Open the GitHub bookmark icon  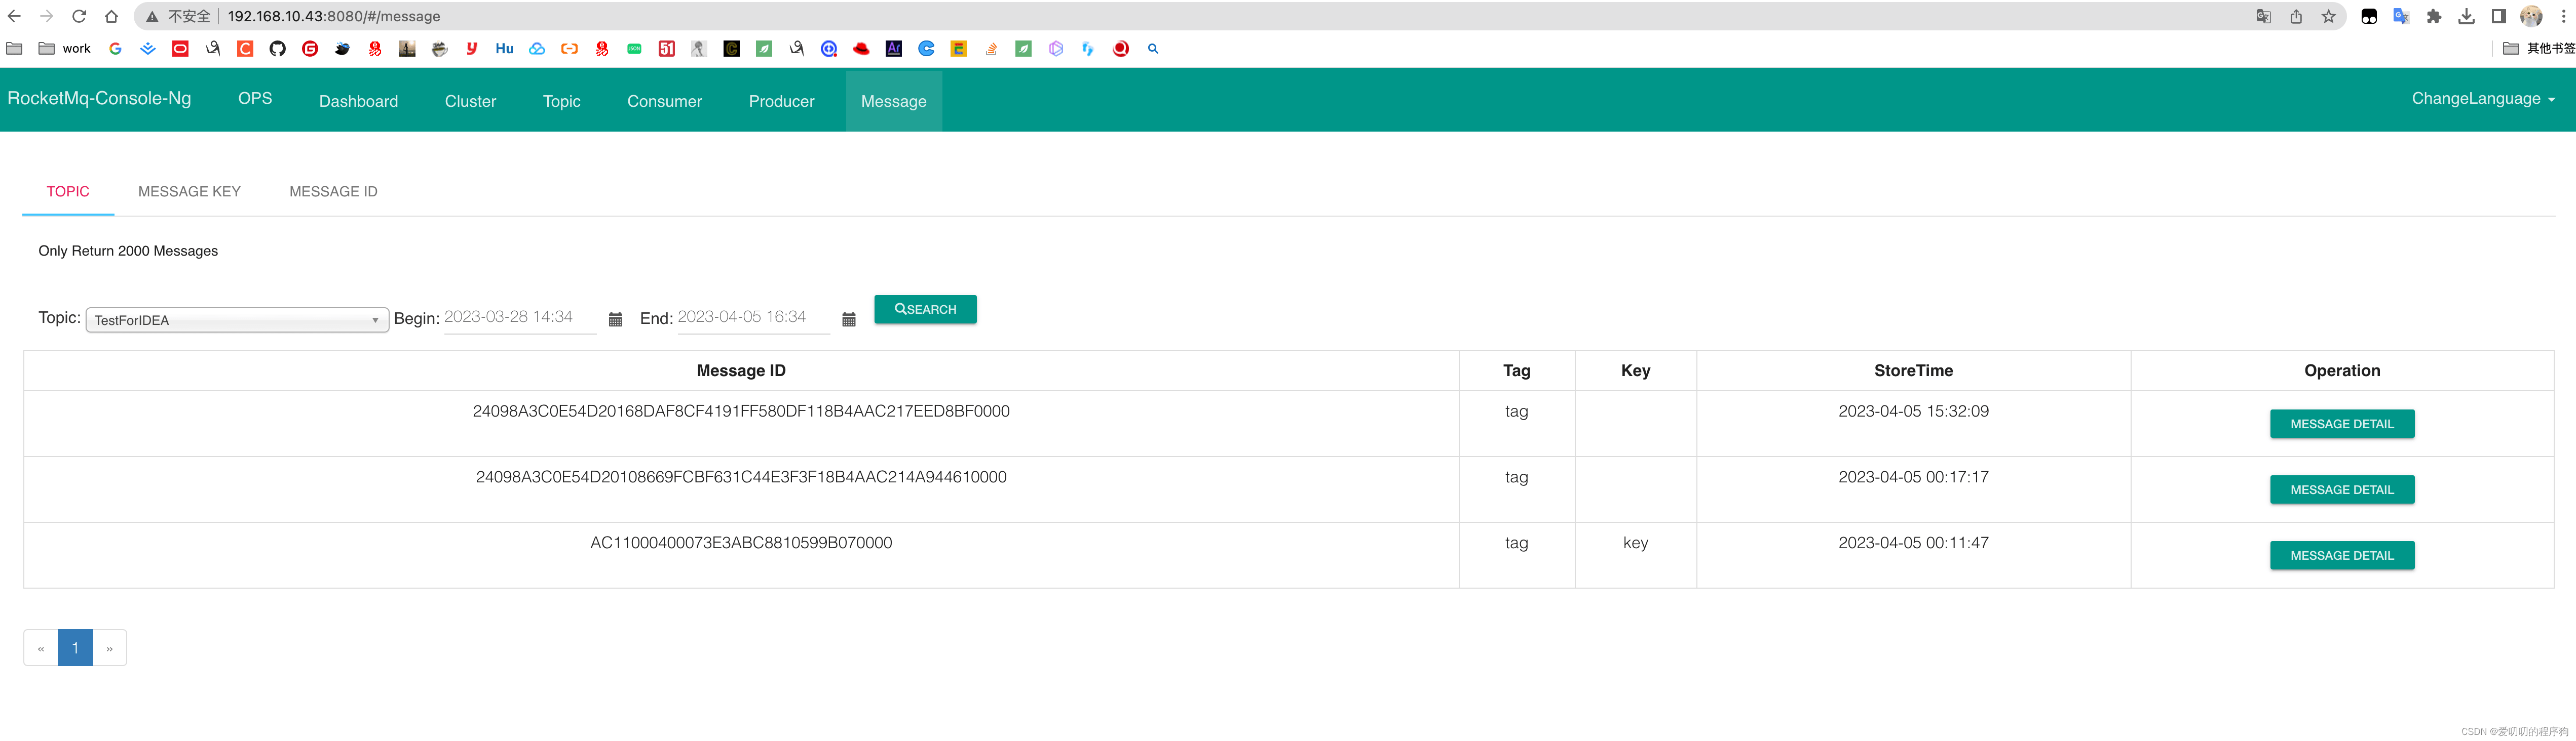(277, 48)
